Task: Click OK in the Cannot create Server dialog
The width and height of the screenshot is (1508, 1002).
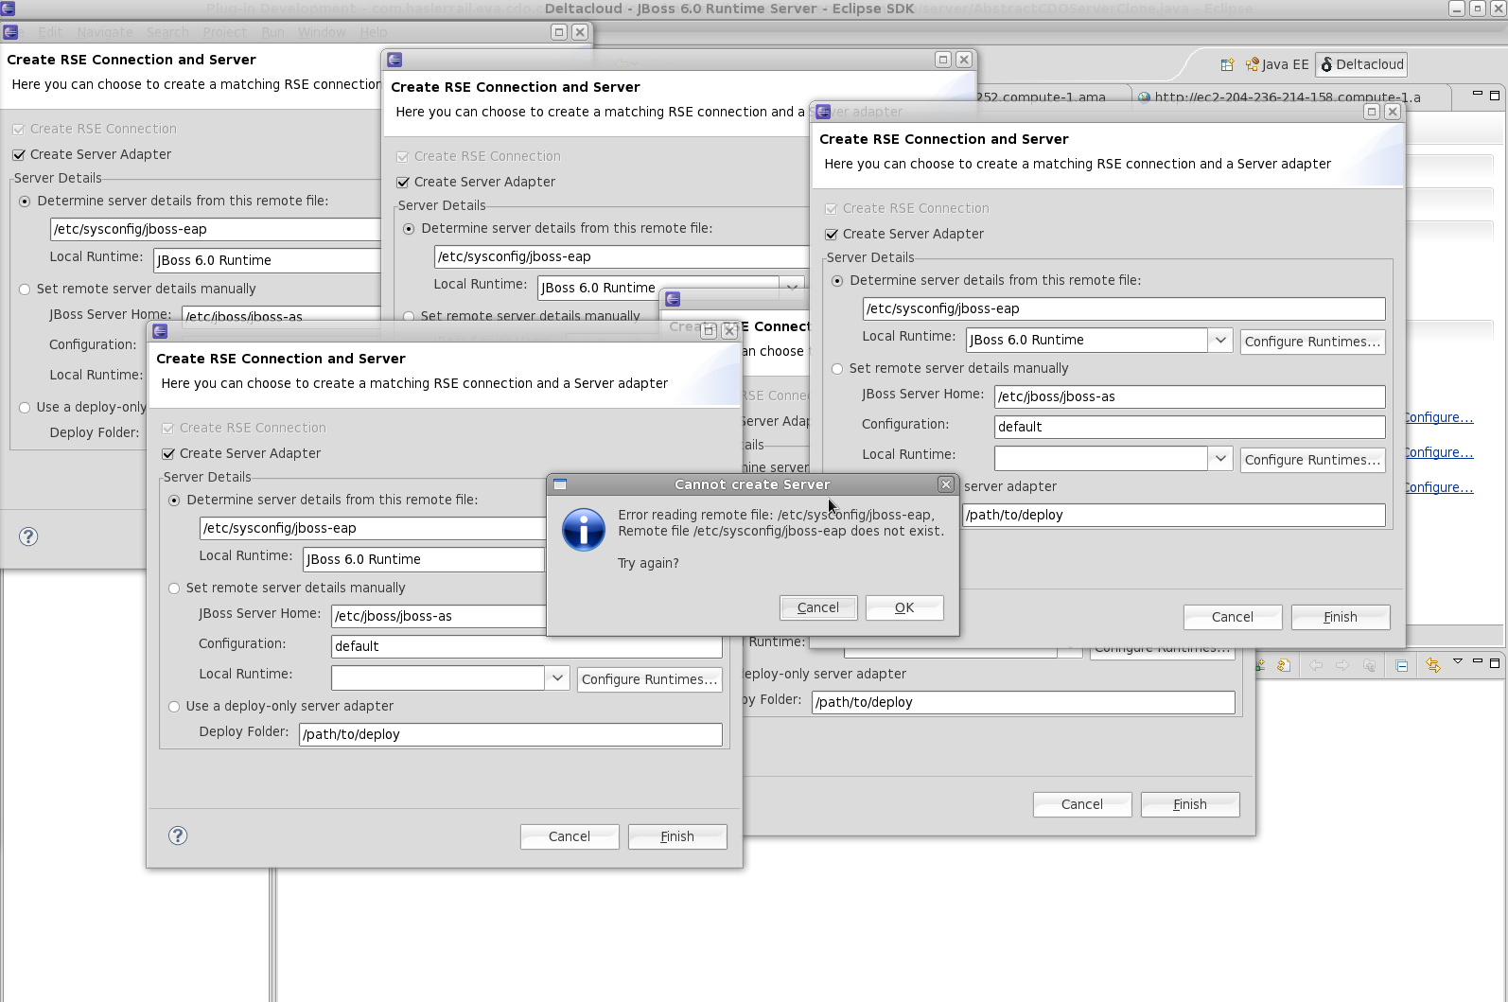Action: click(904, 607)
